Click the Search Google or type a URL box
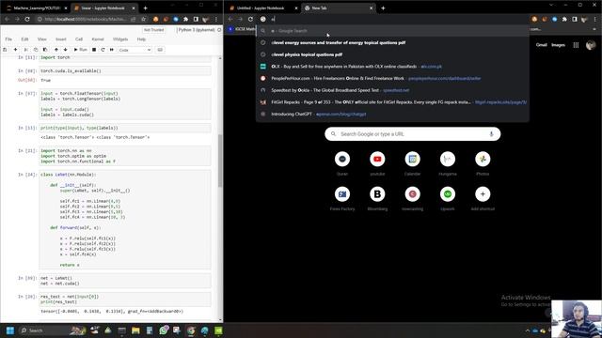This screenshot has width=602, height=338. (412, 134)
